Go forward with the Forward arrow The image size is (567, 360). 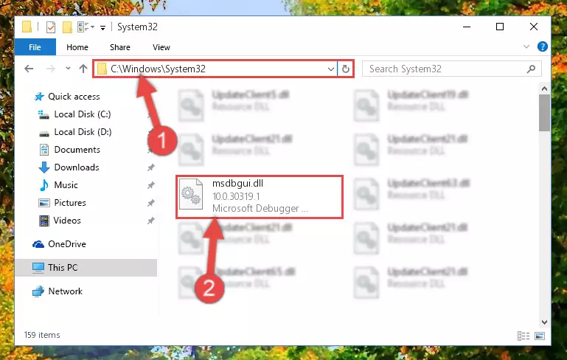coord(51,69)
